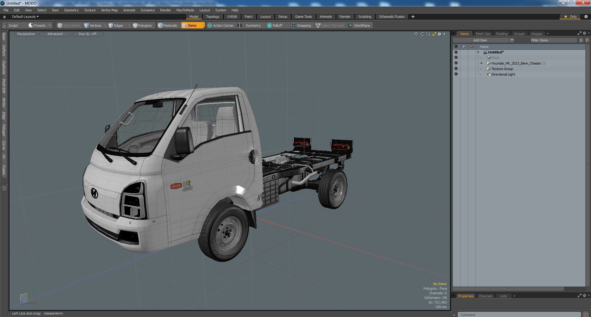Open the layout settings gear beside Only
The image size is (591, 317).
(x=586, y=17)
